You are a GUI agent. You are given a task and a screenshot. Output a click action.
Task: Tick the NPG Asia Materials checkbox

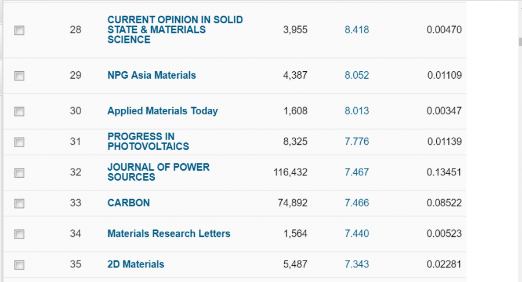click(x=19, y=76)
